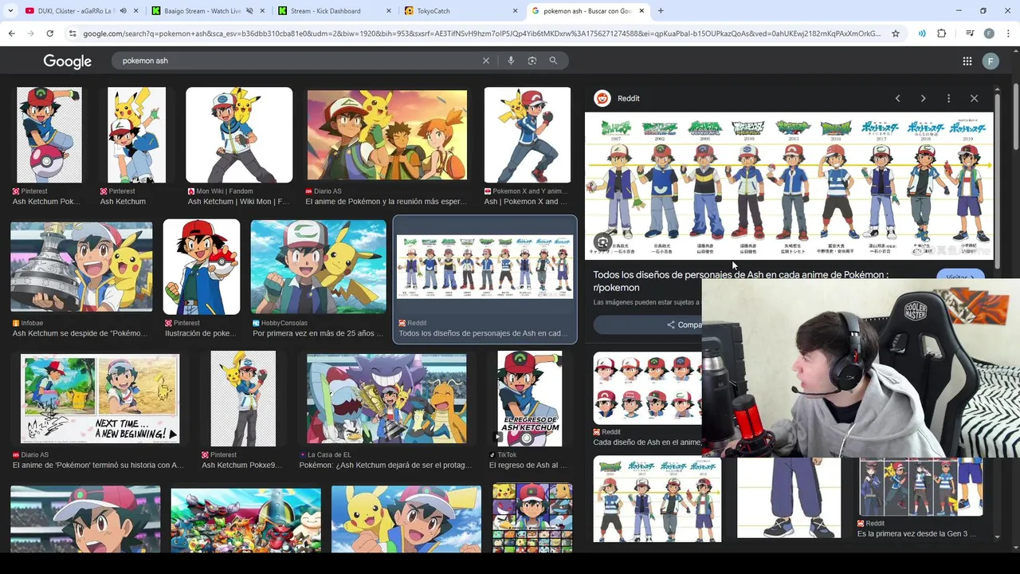Open the Pokemon X and Y anime Ash image
This screenshot has width=1020, height=574.
click(528, 136)
